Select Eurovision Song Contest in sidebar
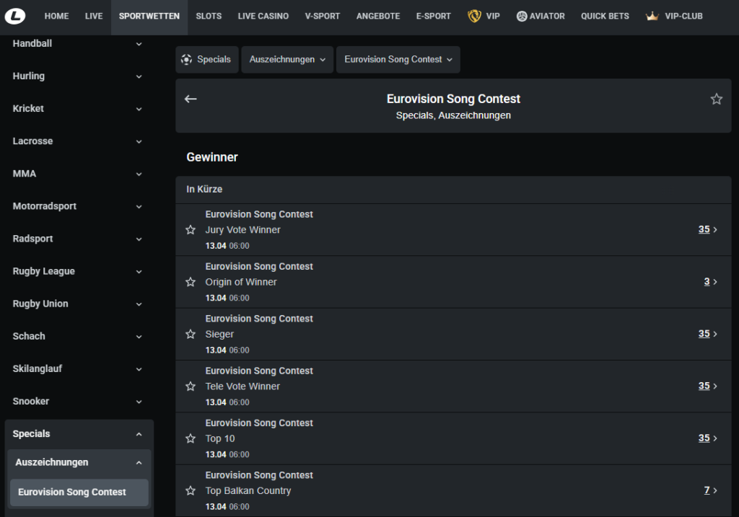The height and width of the screenshot is (517, 739). tap(79, 492)
